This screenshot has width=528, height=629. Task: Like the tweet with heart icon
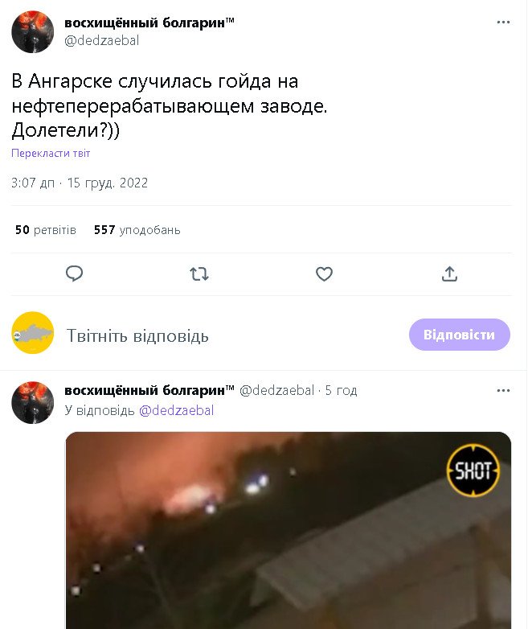tap(324, 274)
